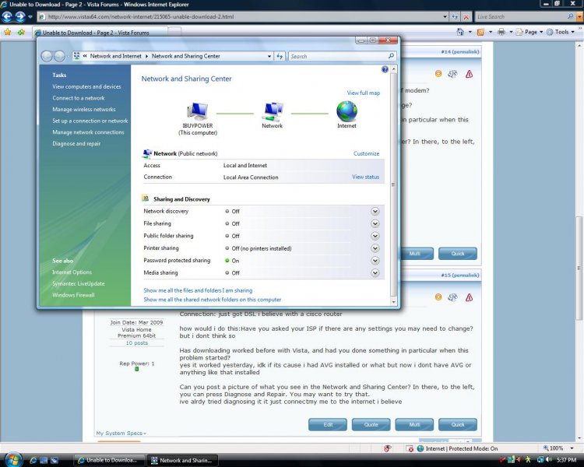584x467 pixels.
Task: Click the My System Specs link
Action: [121, 433]
